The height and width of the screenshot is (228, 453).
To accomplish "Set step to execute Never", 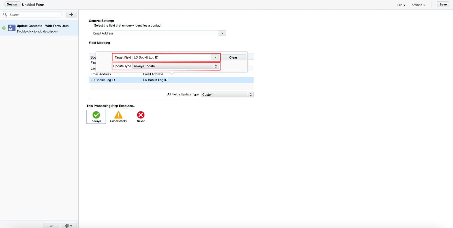I will tap(141, 117).
